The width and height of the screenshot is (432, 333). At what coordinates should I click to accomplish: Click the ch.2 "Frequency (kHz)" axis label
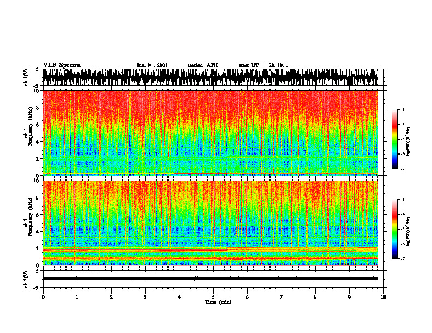30,217
